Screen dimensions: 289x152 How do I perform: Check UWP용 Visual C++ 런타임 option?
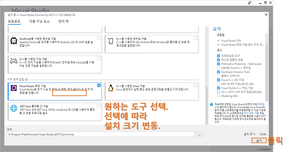(x=218, y=68)
